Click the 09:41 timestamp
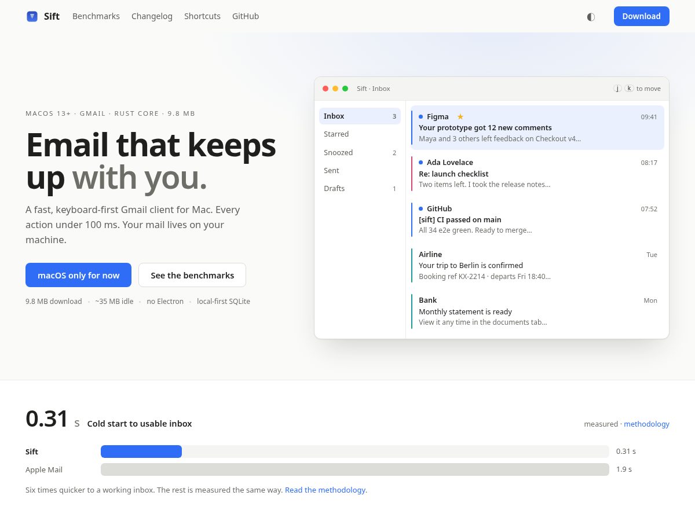Viewport: 695px width, 521px height. (x=649, y=117)
